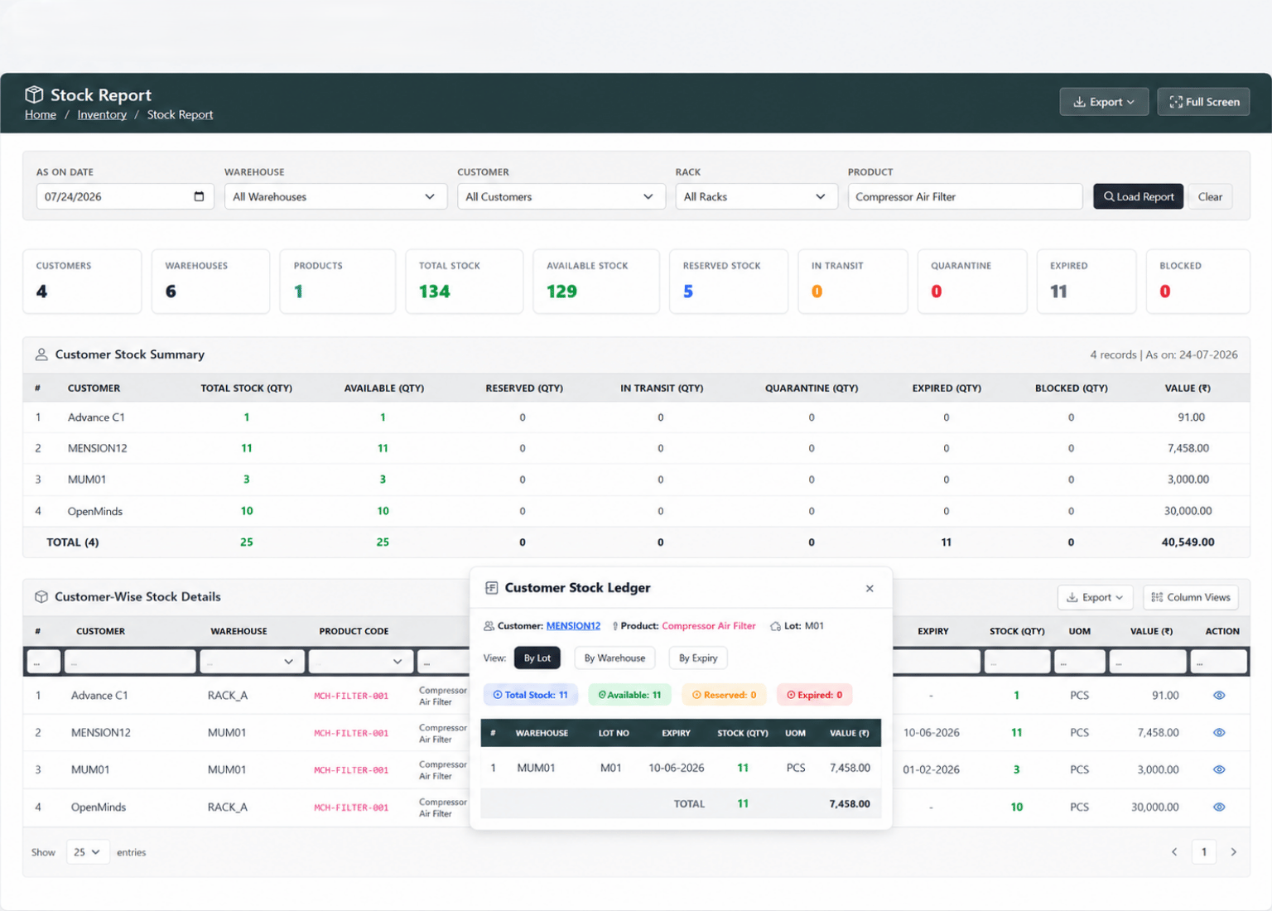Open the All Warehouses dropdown
Screen dimensions: 1272x911
[335, 196]
